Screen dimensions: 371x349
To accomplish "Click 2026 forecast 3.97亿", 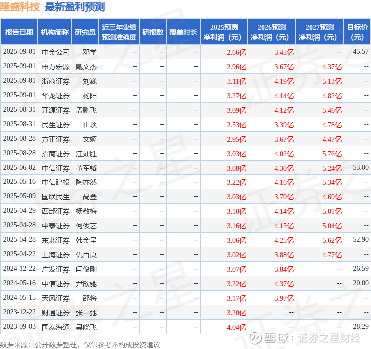I will click(x=284, y=298).
